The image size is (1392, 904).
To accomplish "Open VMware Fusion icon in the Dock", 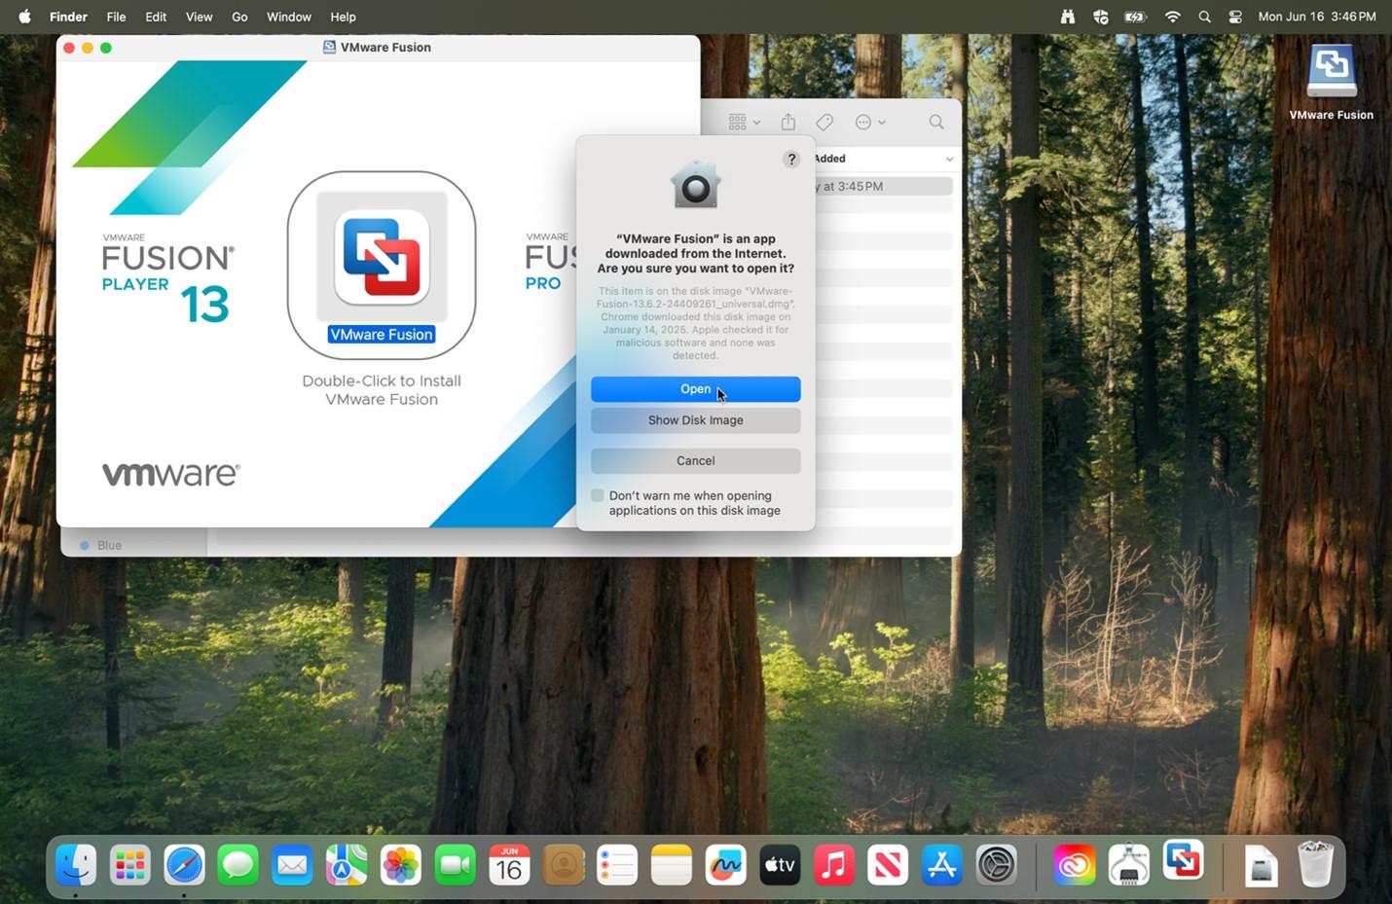I will click(x=1183, y=861).
